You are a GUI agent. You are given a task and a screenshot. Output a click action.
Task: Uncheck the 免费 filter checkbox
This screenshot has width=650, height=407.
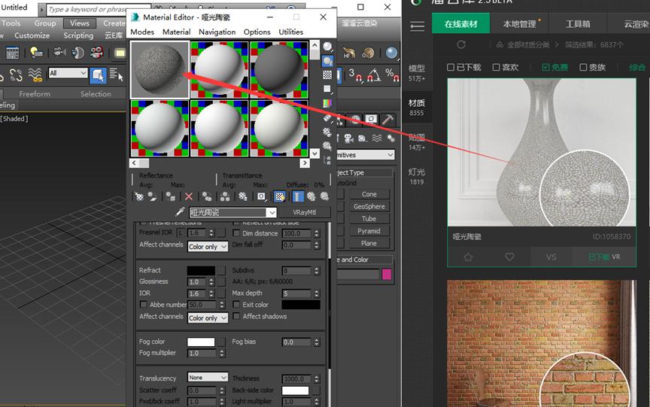[545, 68]
